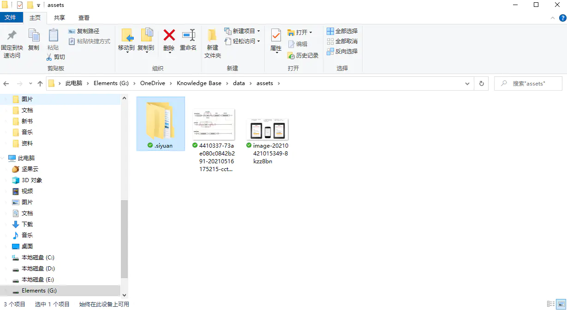Click OneDrive in the breadcrumb path

click(152, 83)
